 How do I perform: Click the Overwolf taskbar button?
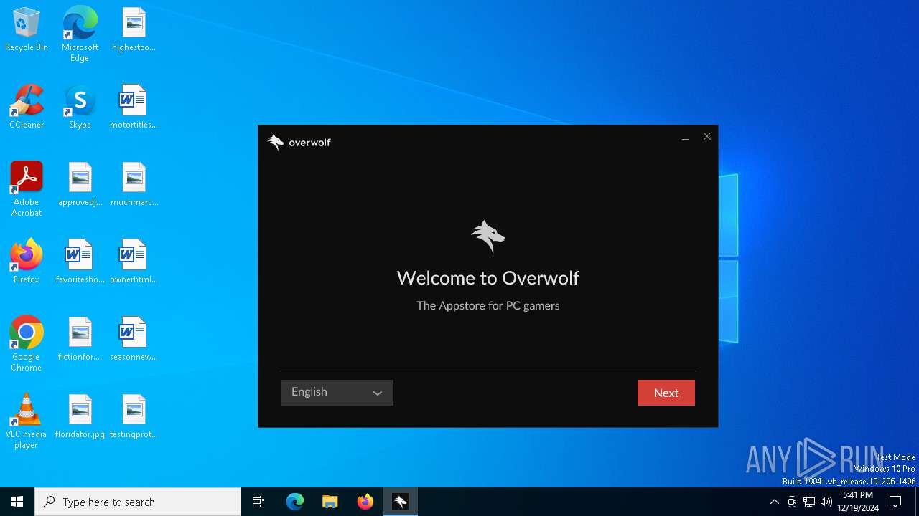tap(401, 502)
